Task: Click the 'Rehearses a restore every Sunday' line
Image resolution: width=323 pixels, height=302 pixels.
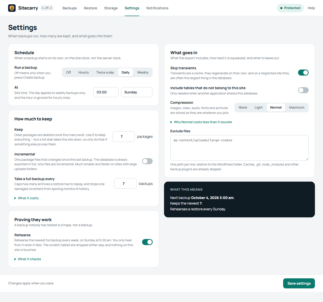Action: [x=198, y=209]
